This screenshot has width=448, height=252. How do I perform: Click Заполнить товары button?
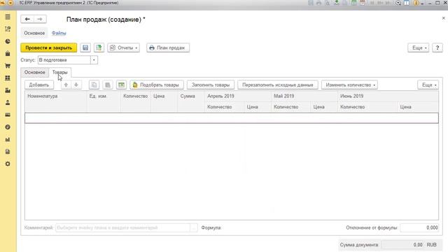coord(211,85)
